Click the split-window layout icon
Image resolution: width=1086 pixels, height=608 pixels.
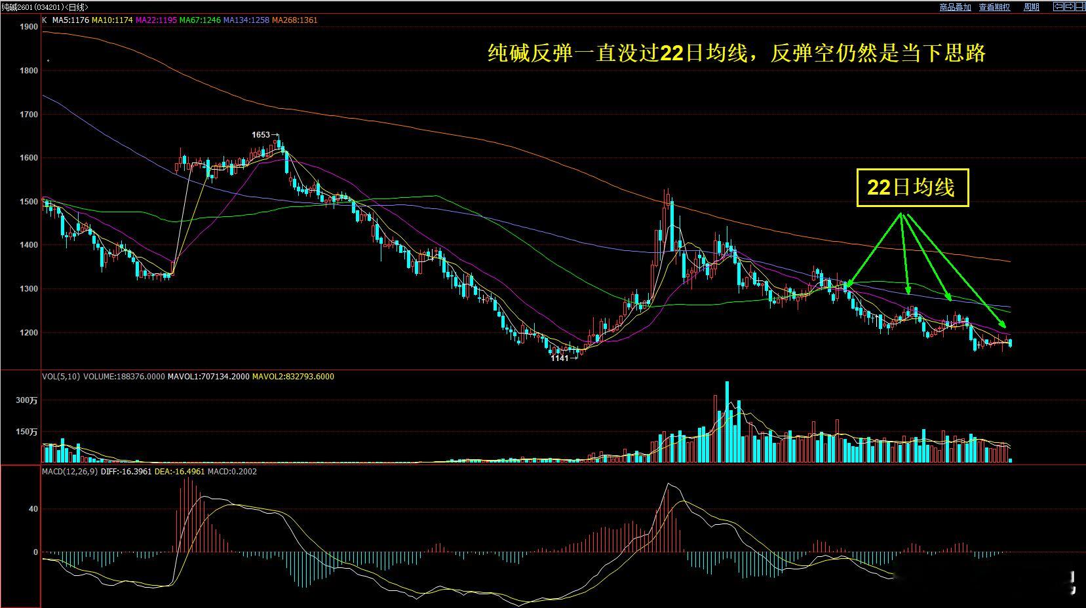point(1080,7)
